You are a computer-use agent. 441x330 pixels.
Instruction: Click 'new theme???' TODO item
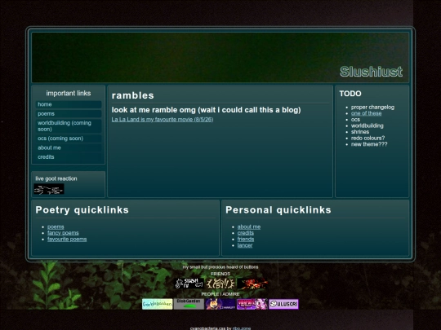(369, 144)
